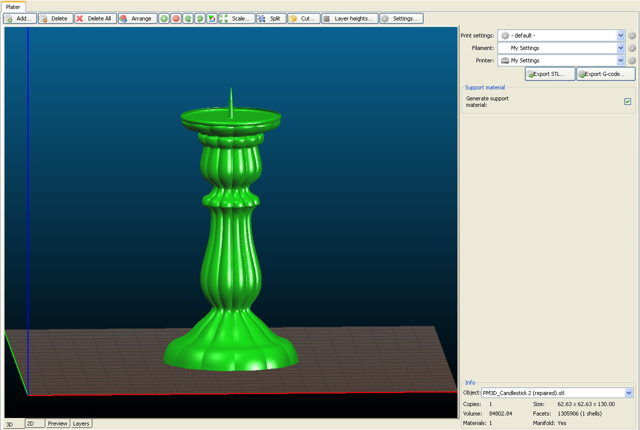Toggle Generate support material checkbox

tap(627, 102)
